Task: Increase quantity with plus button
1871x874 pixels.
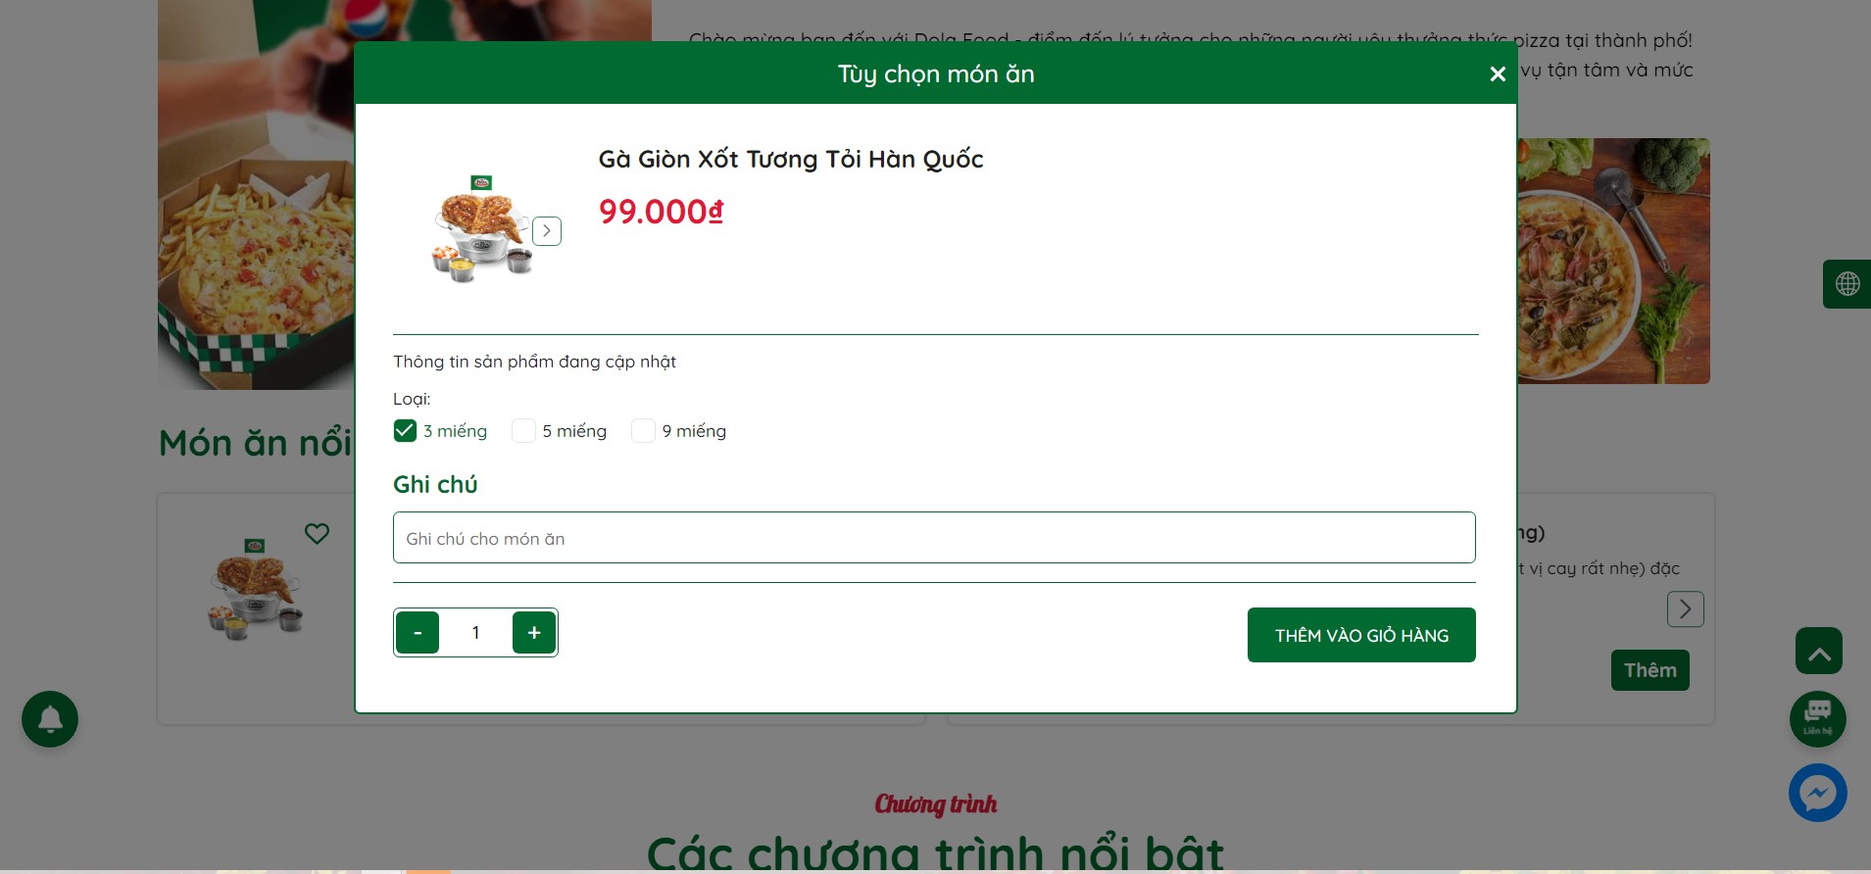Action: pos(534,633)
